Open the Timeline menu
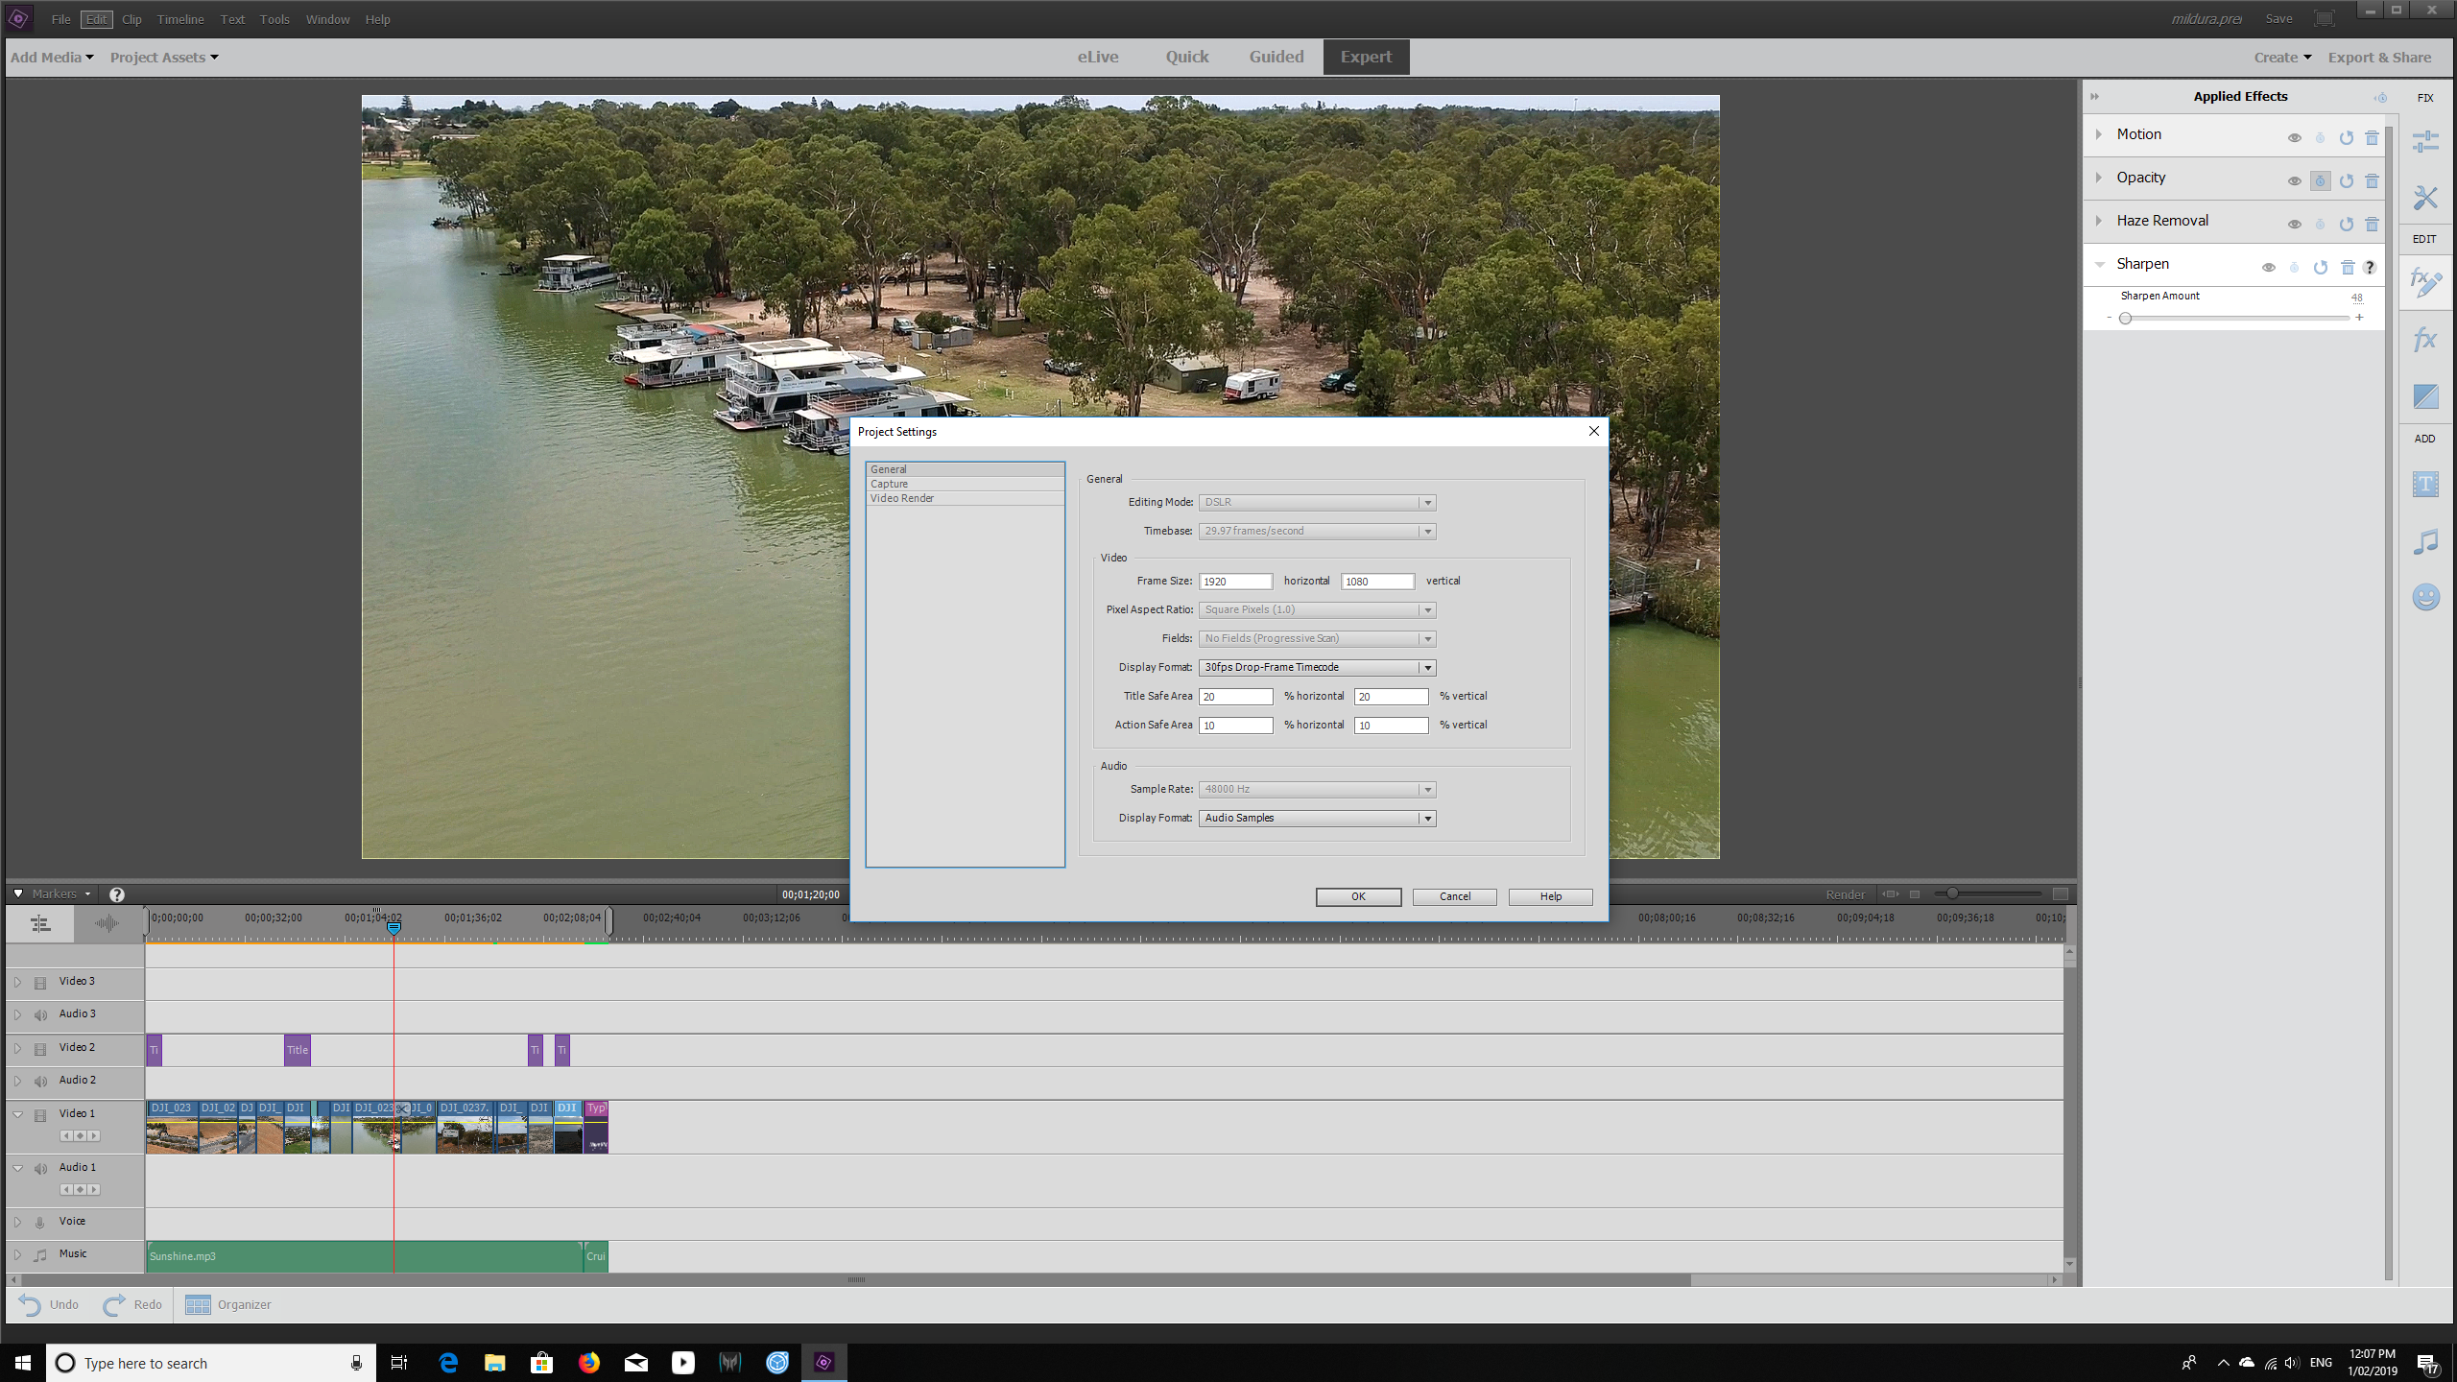 (179, 19)
